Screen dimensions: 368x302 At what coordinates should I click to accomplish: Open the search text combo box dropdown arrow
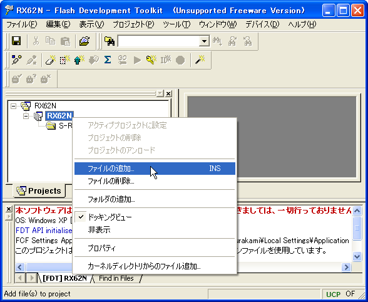(204, 41)
